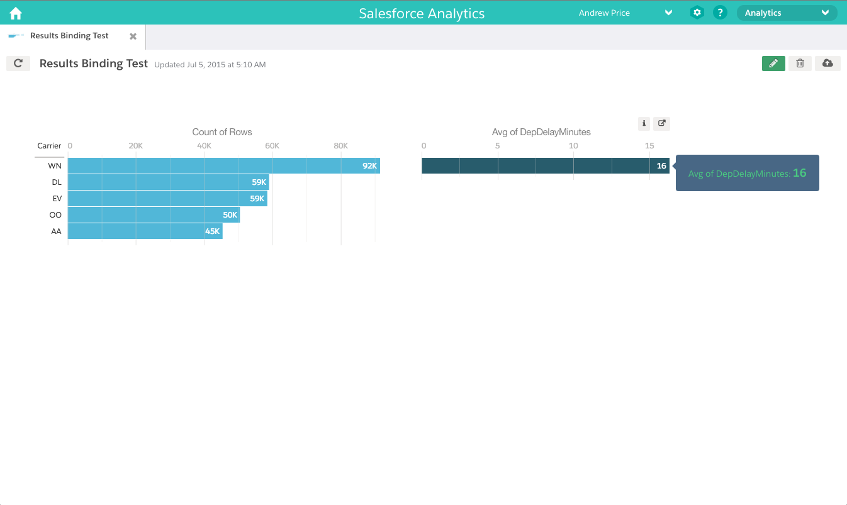The height and width of the screenshot is (505, 847).
Task: Click the Updated Jul 5, 2015 timestamp
Action: pyautogui.click(x=210, y=65)
